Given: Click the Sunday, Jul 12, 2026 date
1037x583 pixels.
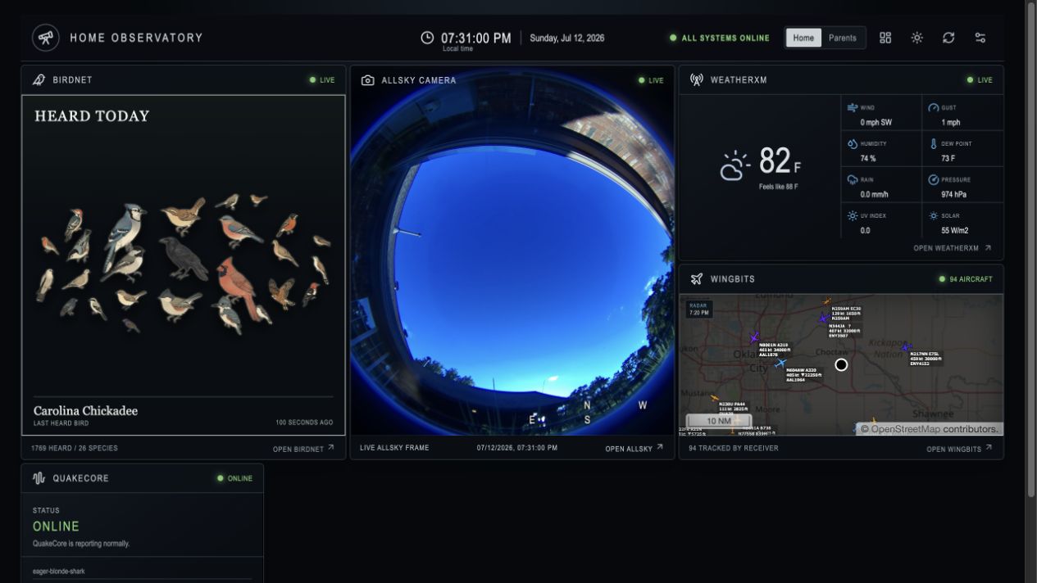Looking at the screenshot, I should click(567, 38).
